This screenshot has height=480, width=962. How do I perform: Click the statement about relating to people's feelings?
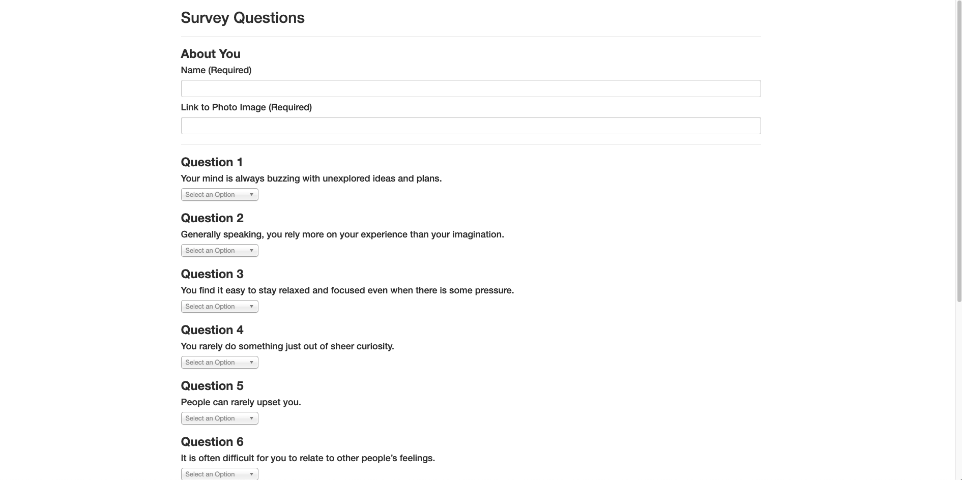point(308,458)
